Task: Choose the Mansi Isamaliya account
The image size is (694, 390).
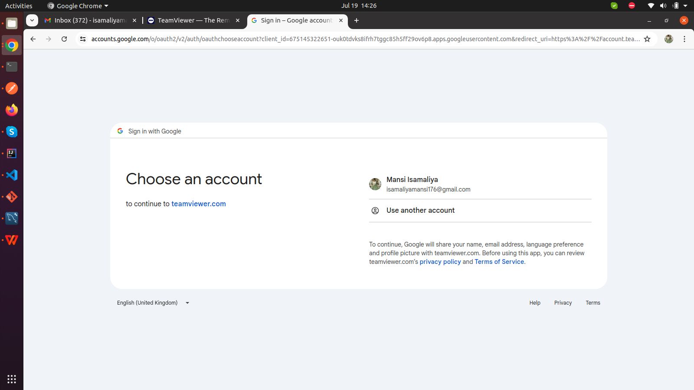Action: (480, 184)
